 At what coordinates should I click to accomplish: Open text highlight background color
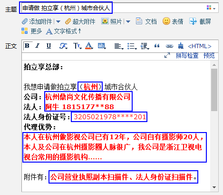[102, 46]
